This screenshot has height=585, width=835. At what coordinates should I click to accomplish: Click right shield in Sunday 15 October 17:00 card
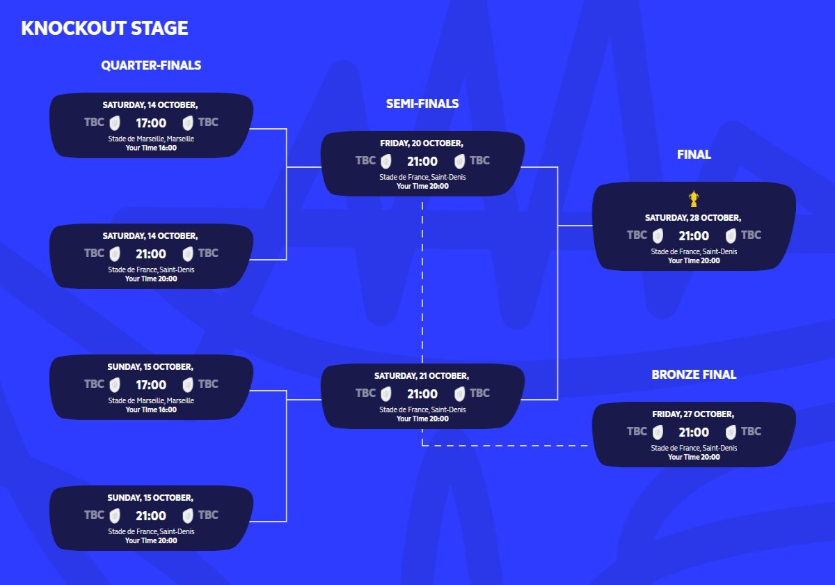(188, 385)
